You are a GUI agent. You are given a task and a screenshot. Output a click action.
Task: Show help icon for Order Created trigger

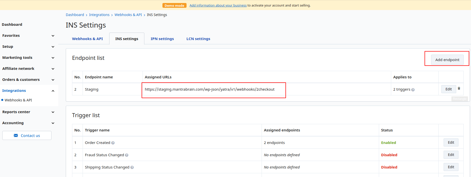click(113, 143)
